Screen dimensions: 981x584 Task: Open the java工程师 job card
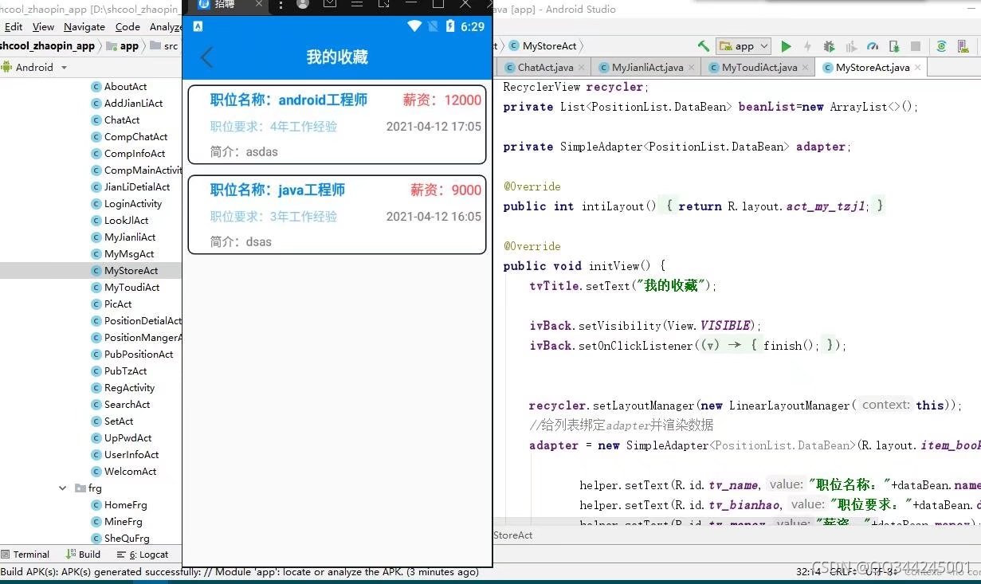[x=336, y=215]
